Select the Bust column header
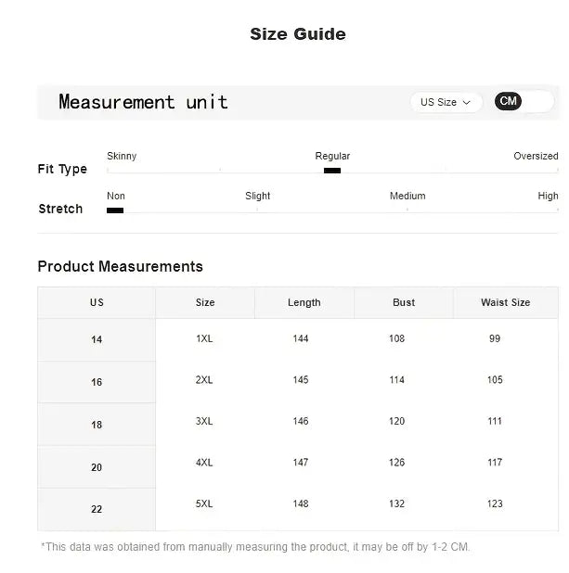The width and height of the screenshot is (569, 573). tap(404, 302)
